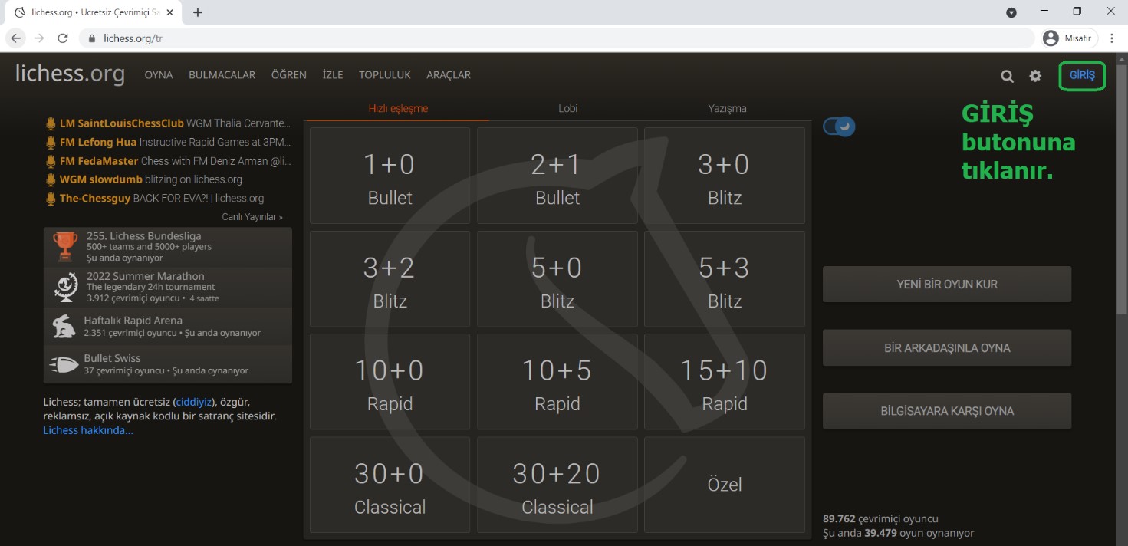Click the browser forward arrow
This screenshot has height=546, width=1128.
coord(39,38)
